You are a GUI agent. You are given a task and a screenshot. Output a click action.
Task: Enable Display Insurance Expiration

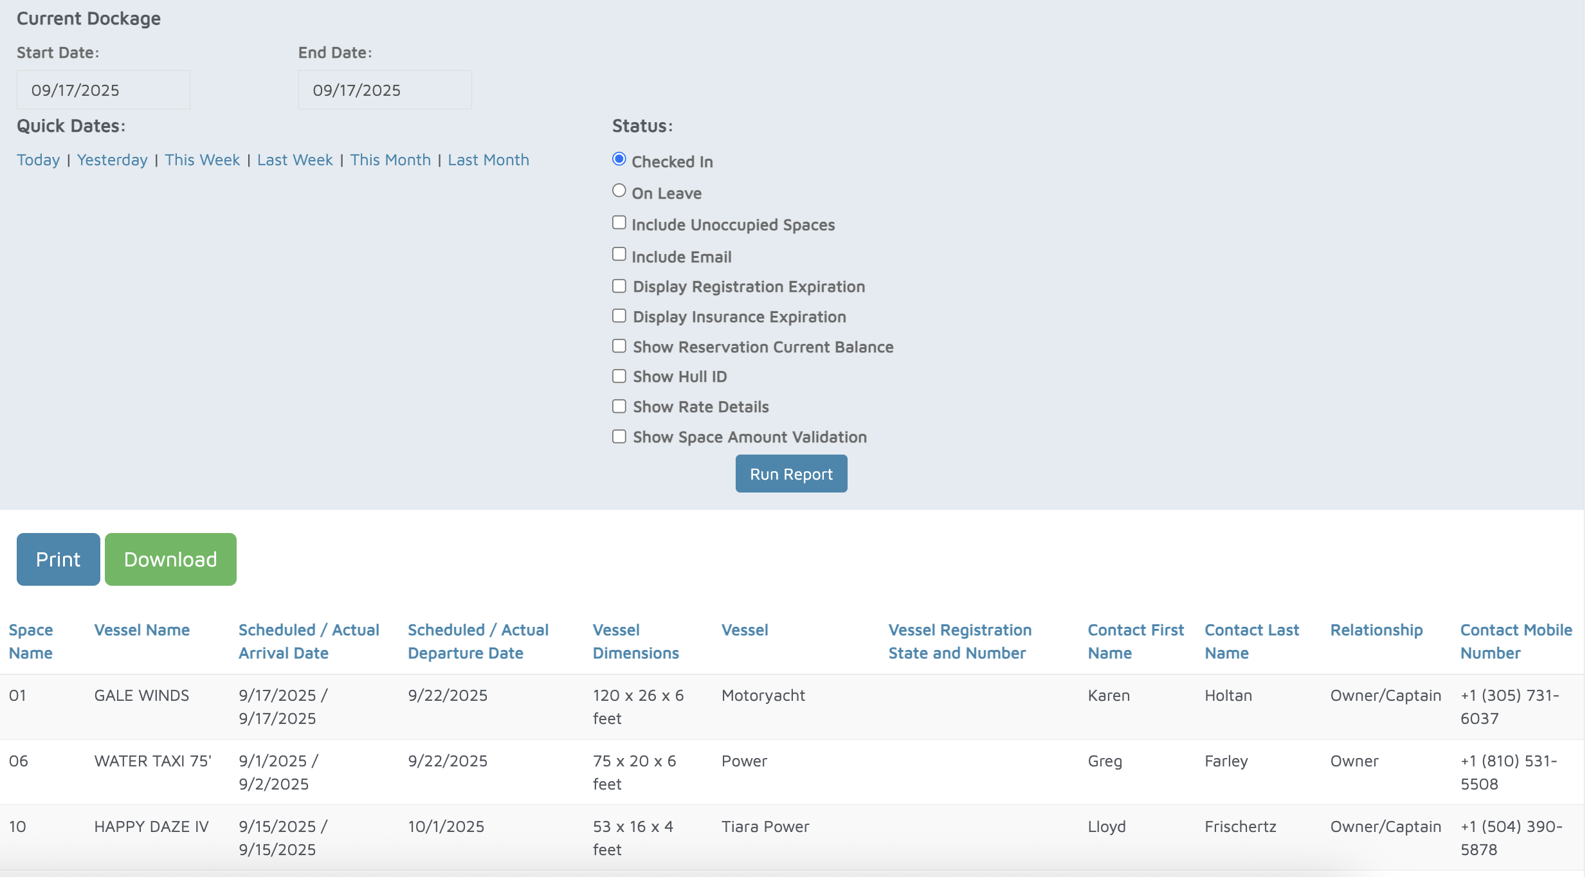[619, 316]
